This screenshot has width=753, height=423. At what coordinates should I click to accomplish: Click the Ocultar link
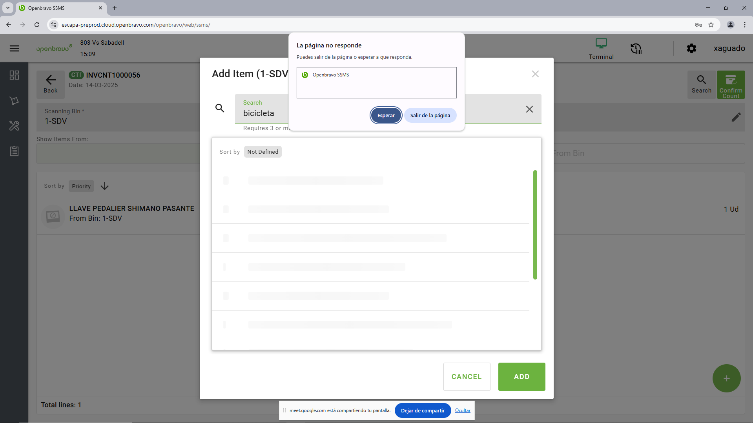pos(463,410)
